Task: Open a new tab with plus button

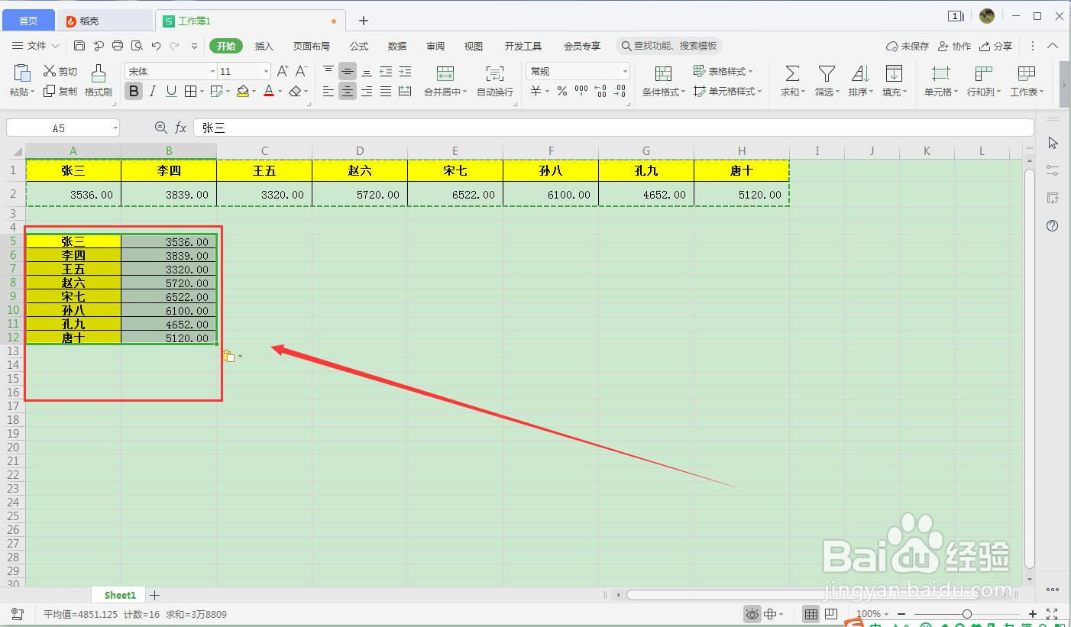Action: pyautogui.click(x=364, y=21)
